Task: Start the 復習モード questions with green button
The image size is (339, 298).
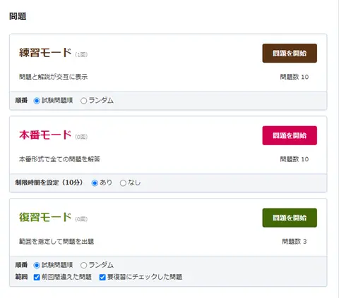Action: (x=290, y=218)
